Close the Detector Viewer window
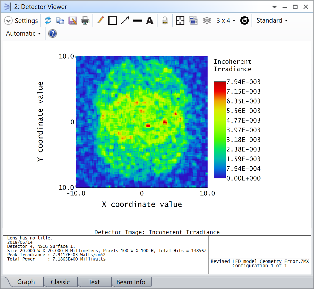The width and height of the screenshot is (314, 289). click(306, 7)
